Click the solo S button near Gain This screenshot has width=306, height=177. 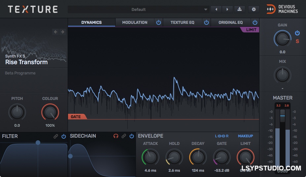click(x=297, y=41)
